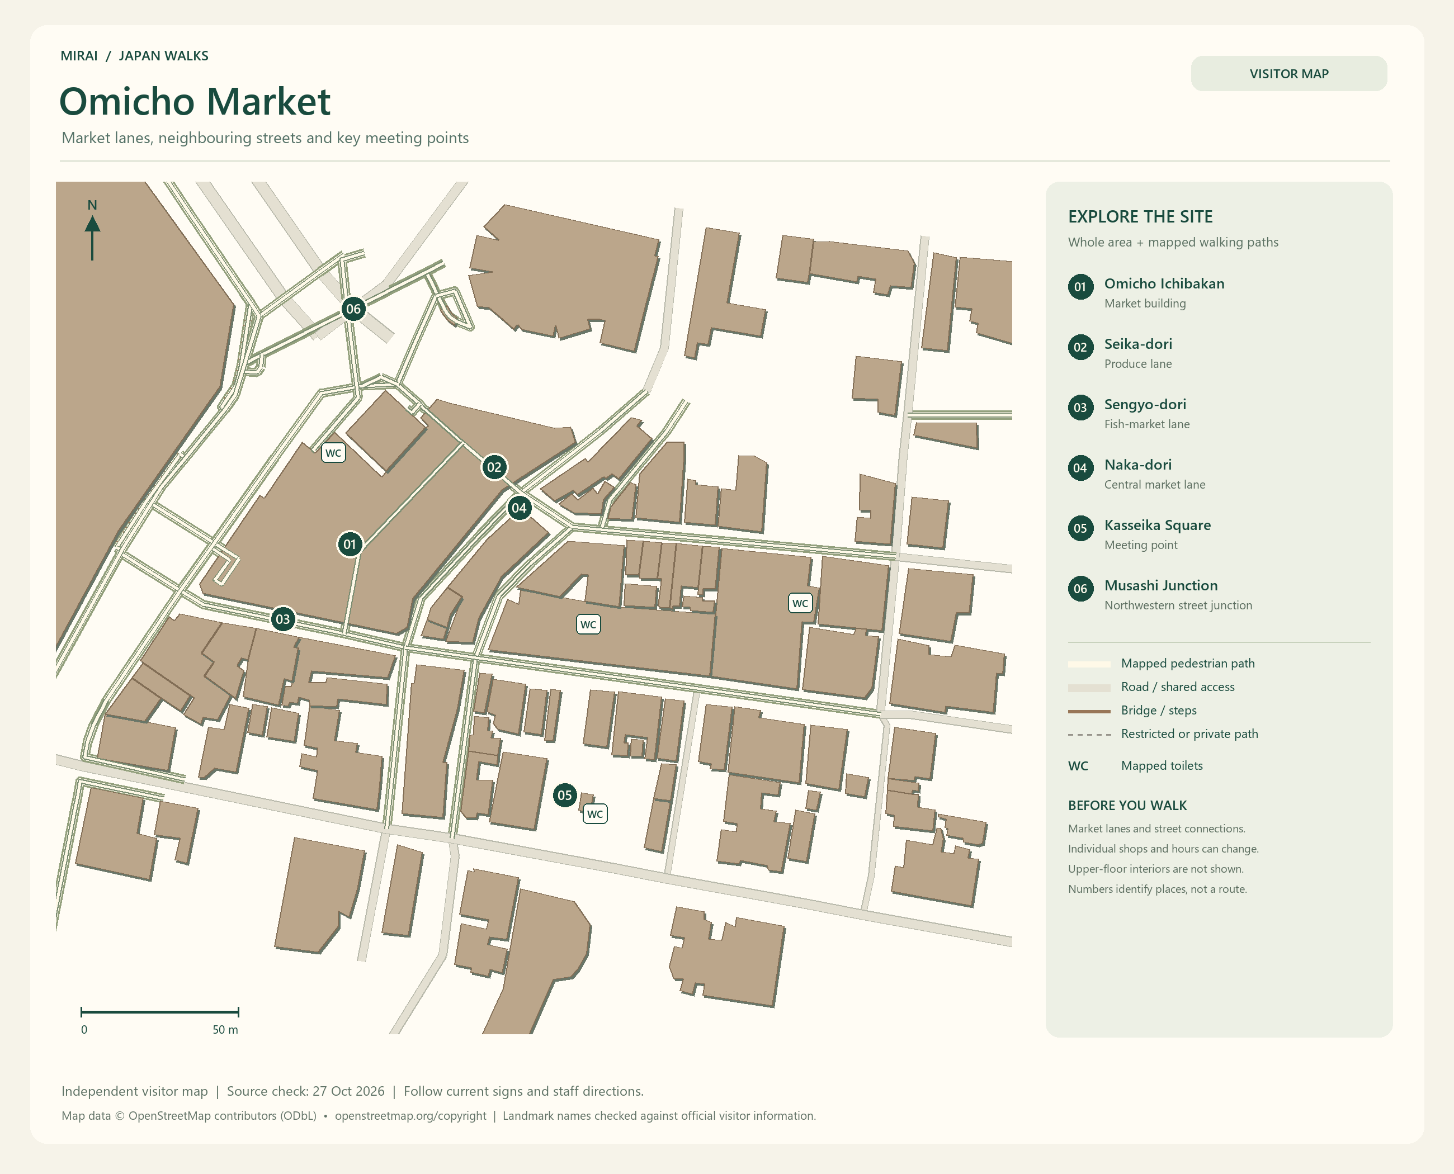Click map marker 05 at Kasseika Square
This screenshot has height=1174, width=1454.
tap(565, 796)
